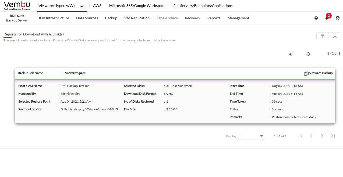
Task: Click the '1 – 1 of 1' pagination range text
Action: 280,136
